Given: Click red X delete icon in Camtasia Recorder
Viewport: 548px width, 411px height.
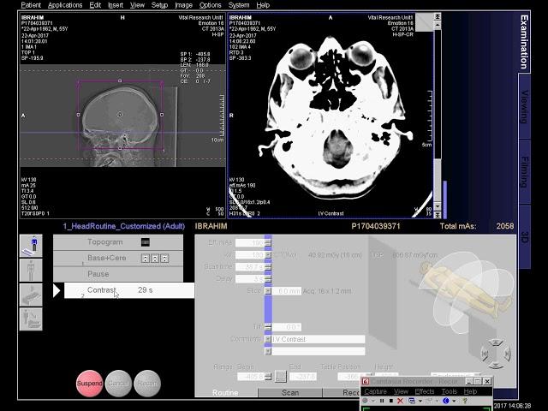Looking at the screenshot, I should (400, 401).
